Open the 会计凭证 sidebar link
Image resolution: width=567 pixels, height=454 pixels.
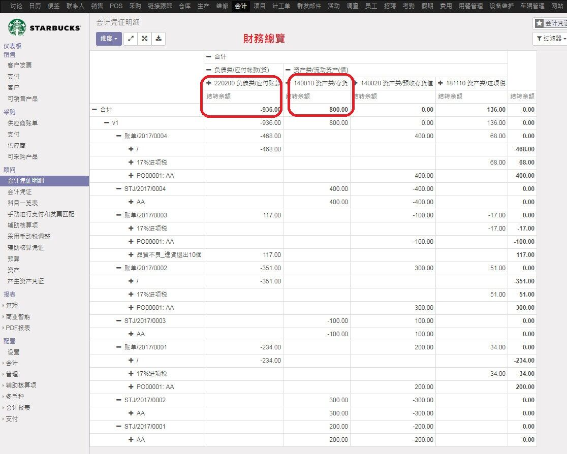pos(19,191)
